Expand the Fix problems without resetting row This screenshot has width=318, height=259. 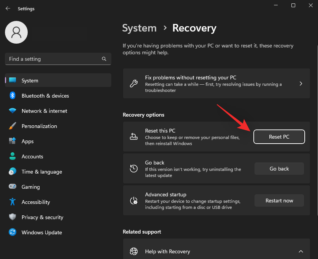(301, 83)
